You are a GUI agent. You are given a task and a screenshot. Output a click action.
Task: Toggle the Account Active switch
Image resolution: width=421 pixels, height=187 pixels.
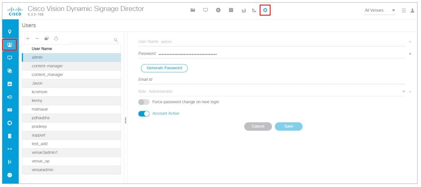click(x=144, y=114)
